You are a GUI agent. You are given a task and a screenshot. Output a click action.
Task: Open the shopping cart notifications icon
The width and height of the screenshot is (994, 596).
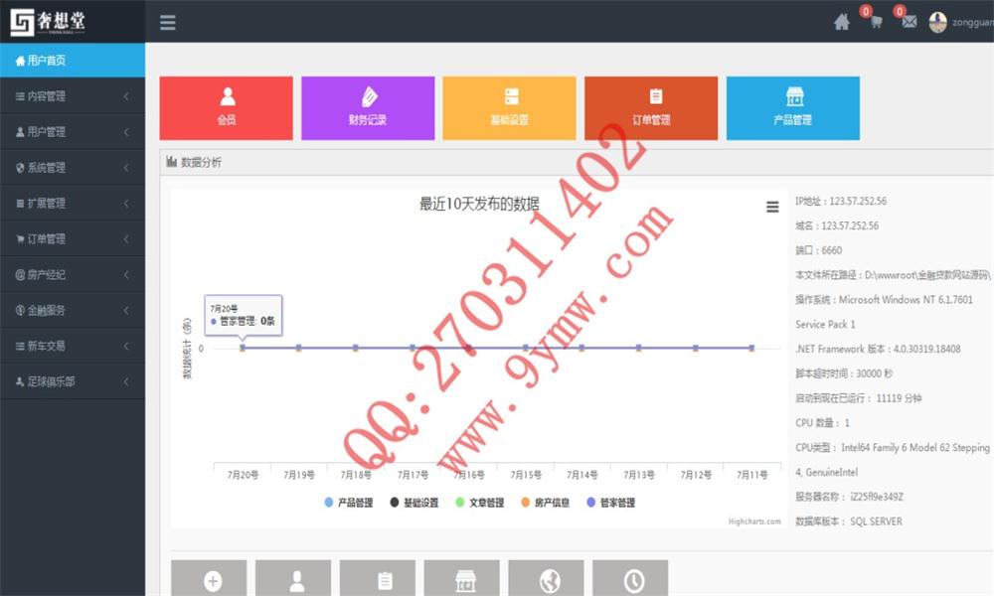point(876,22)
